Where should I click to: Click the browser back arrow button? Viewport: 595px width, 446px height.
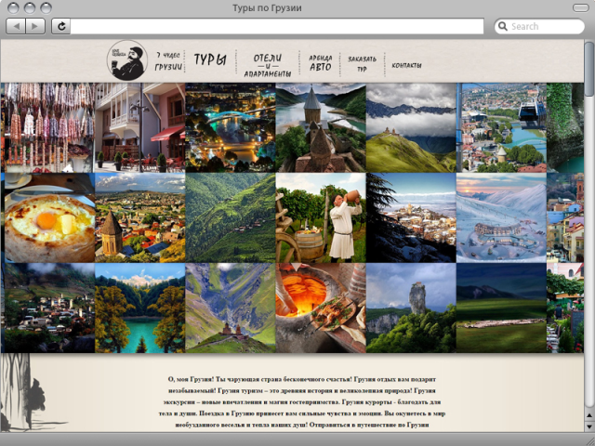tap(16, 26)
